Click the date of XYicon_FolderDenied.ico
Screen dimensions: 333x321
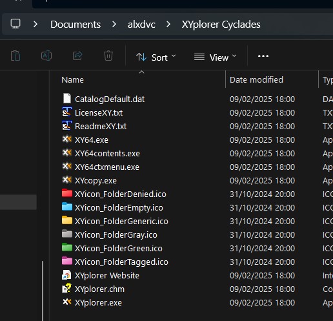click(262, 194)
